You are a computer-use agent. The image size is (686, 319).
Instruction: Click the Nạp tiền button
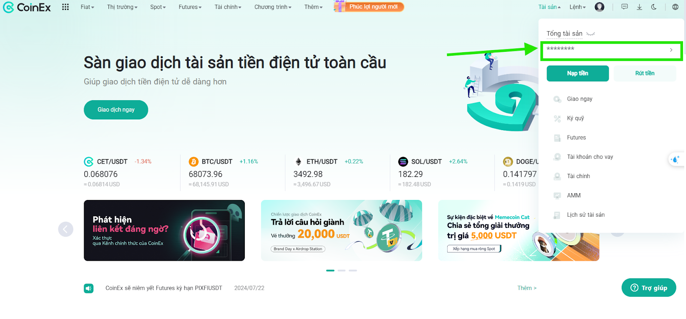pos(578,73)
